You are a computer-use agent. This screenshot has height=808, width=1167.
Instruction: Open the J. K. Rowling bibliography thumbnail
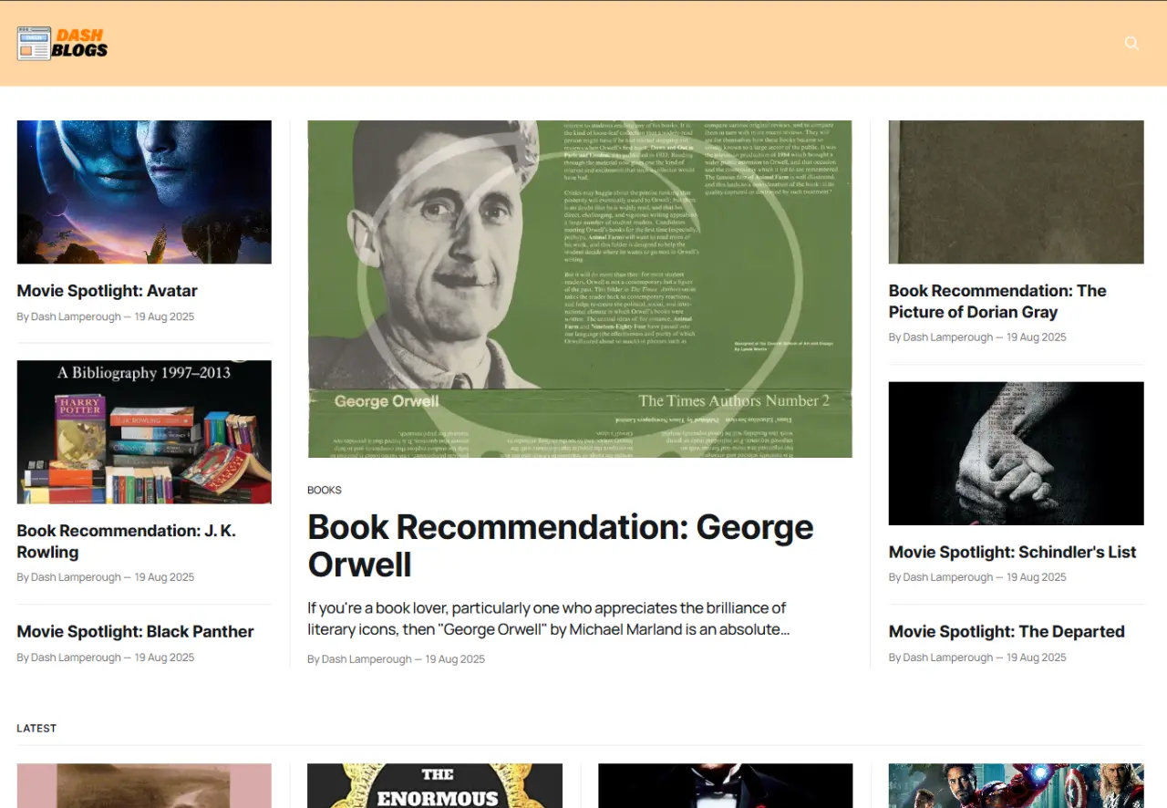coord(144,432)
